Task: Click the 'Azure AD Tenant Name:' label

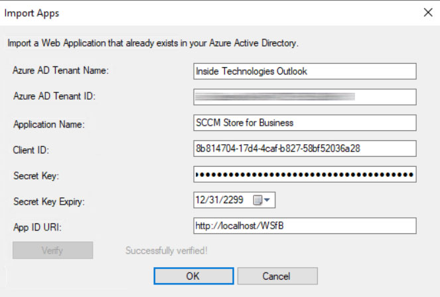Action: (60, 70)
